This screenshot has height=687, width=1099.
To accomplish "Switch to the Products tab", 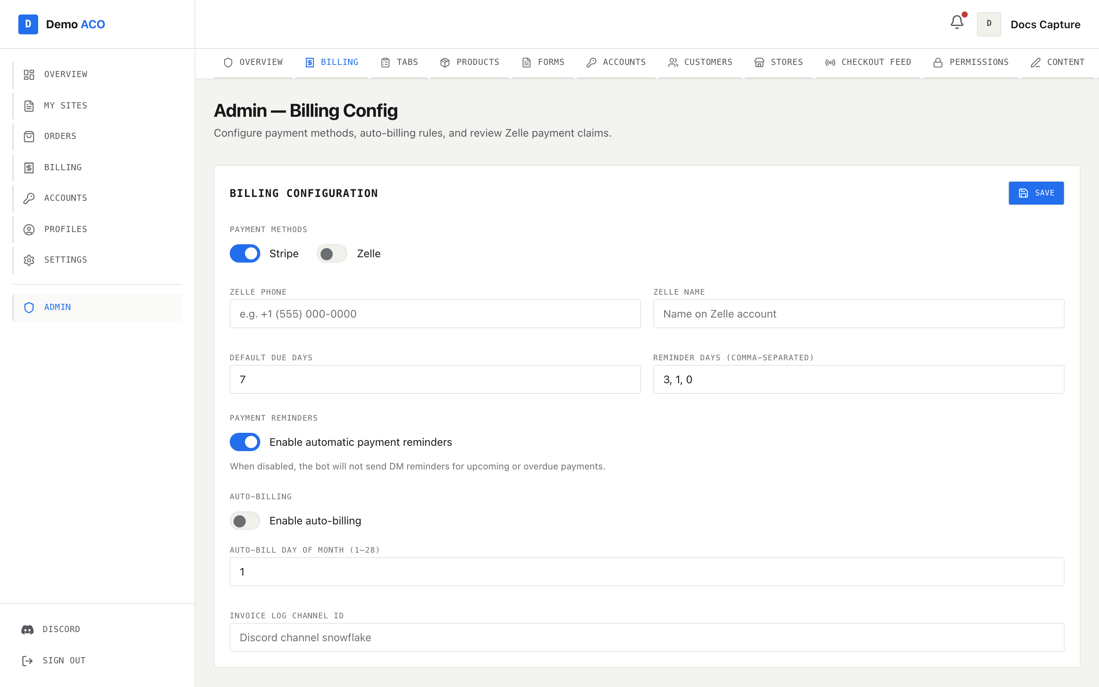I will pyautogui.click(x=470, y=63).
